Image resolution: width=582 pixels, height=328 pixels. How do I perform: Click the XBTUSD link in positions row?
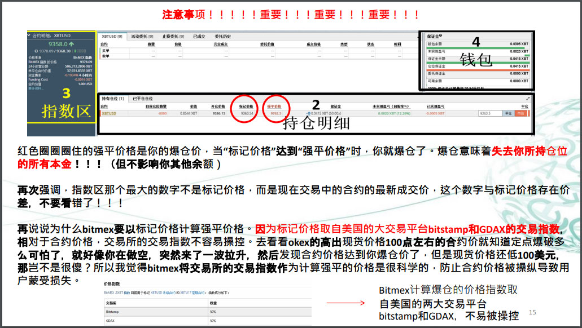coord(109,113)
